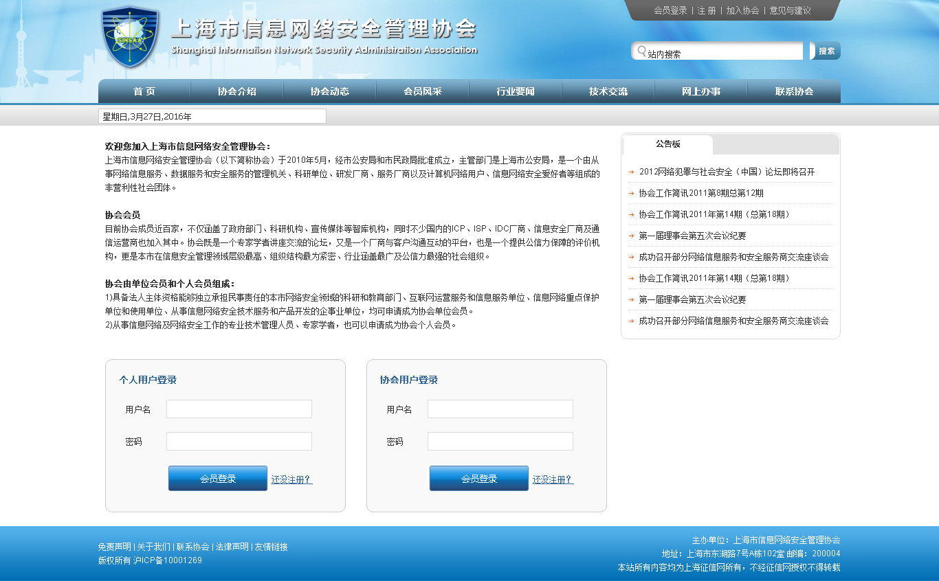Click 会员登录 button under 个人用户登录
Viewport: 939px width, 581px height.
click(218, 479)
